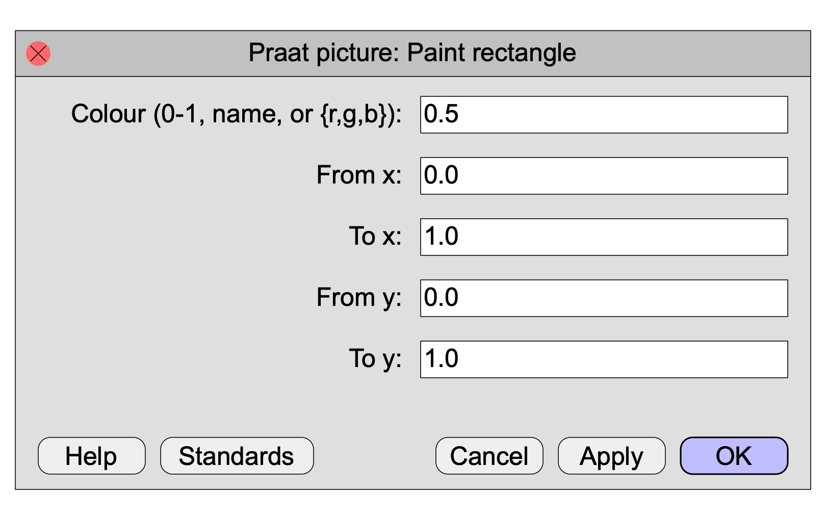Click inside the From y field
This screenshot has height=520, width=826.
[x=604, y=298]
